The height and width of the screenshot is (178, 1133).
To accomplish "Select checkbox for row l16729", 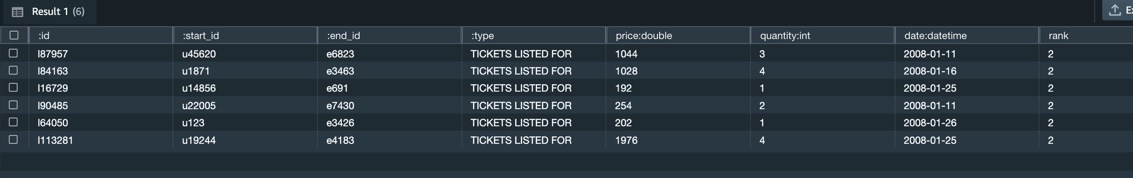I will [14, 87].
